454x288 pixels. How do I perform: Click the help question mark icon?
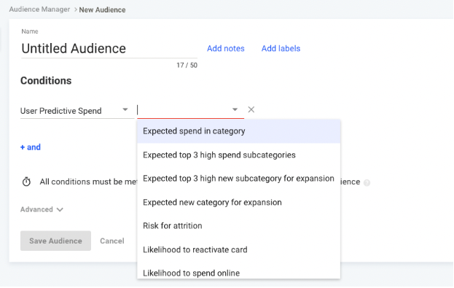(x=367, y=183)
